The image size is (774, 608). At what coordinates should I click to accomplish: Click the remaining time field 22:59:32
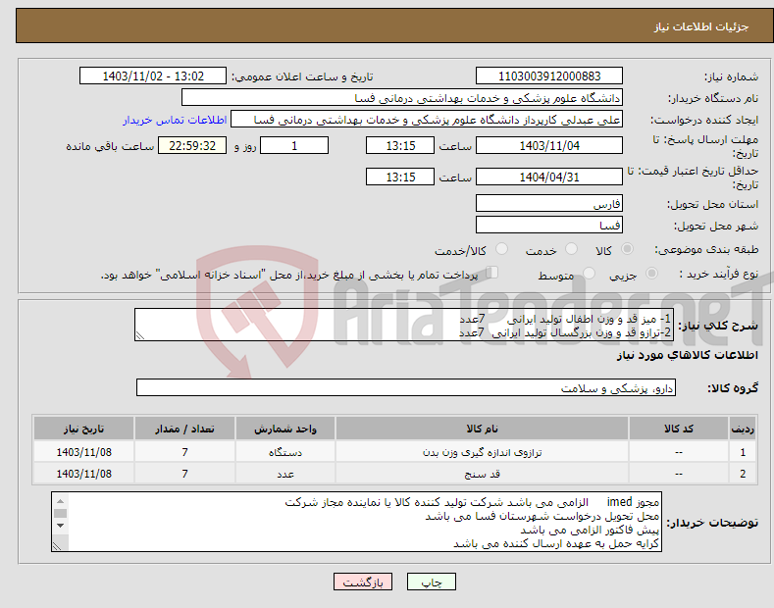pos(192,145)
